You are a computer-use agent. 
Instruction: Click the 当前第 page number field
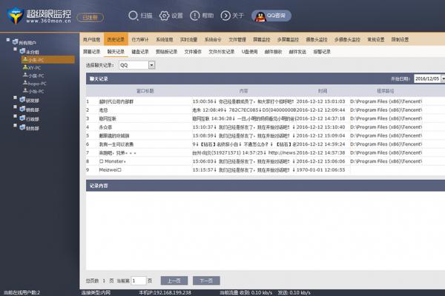tap(138, 280)
